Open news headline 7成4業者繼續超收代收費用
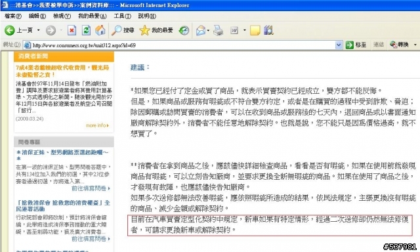 (x=62, y=71)
